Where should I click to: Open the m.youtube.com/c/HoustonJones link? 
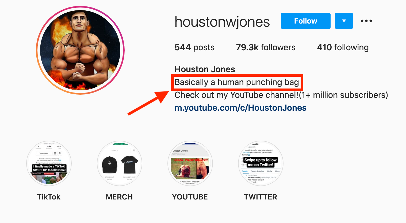coord(240,108)
